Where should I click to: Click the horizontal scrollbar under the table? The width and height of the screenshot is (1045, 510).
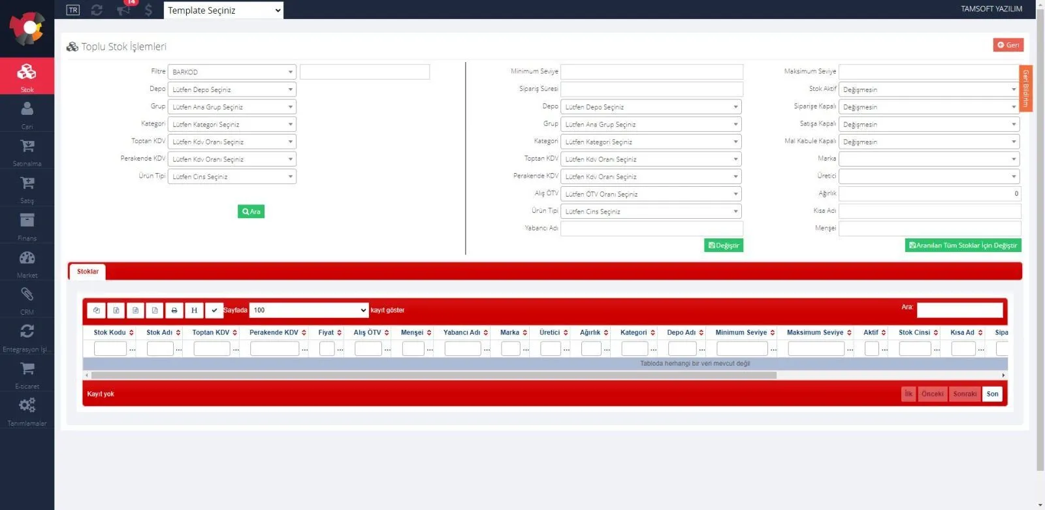click(x=434, y=375)
